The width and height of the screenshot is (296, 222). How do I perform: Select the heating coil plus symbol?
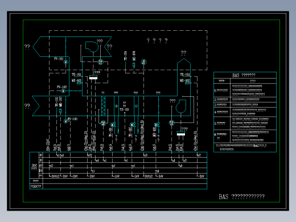[116, 106]
